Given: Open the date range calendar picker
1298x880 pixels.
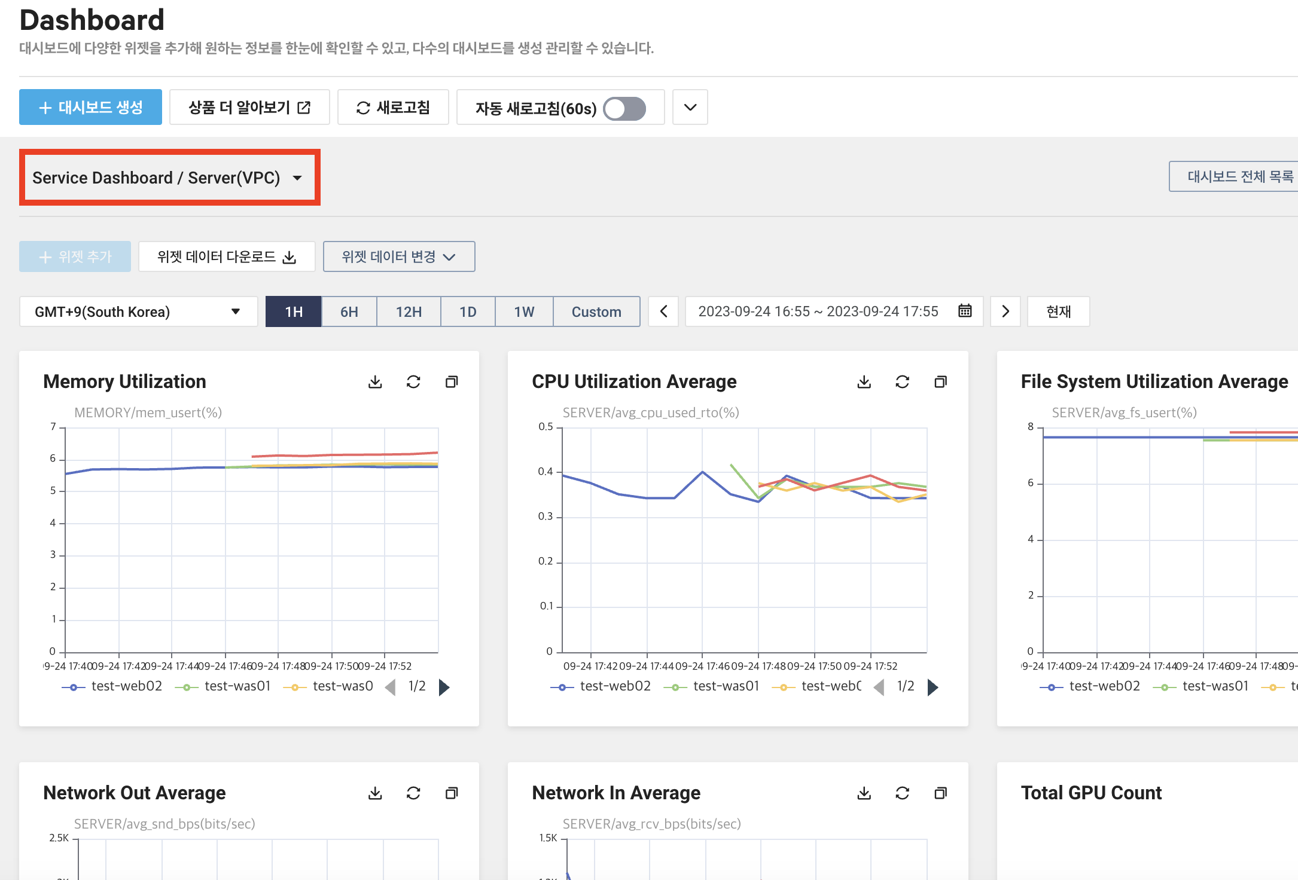Looking at the screenshot, I should [x=965, y=311].
